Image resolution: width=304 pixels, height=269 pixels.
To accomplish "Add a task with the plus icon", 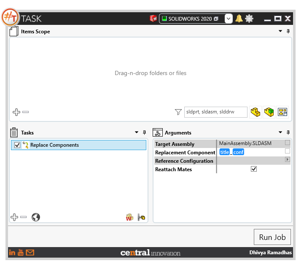I will tap(14, 217).
